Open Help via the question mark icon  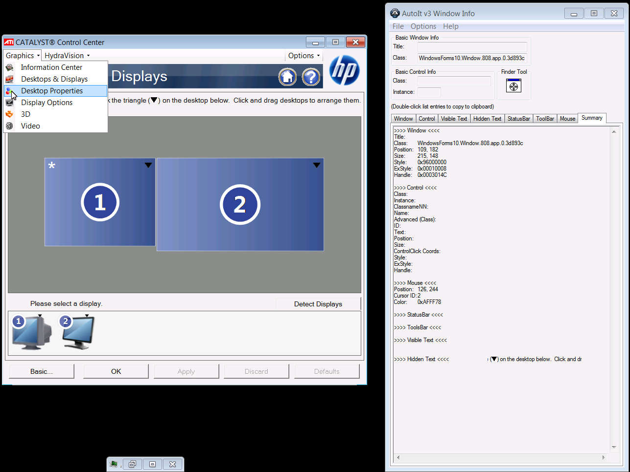[311, 77]
